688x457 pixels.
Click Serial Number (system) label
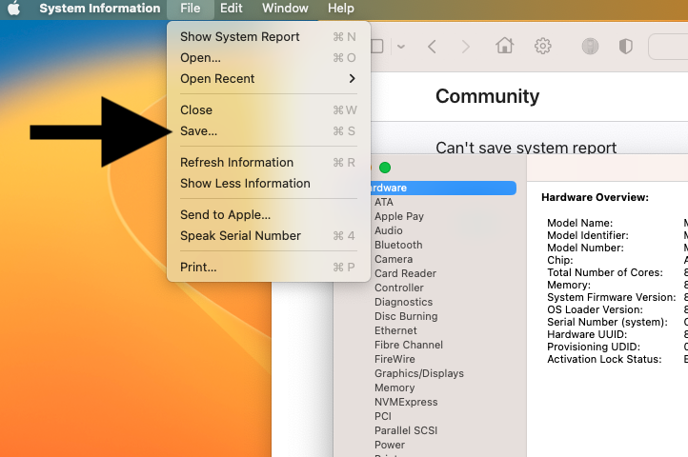[607, 323]
